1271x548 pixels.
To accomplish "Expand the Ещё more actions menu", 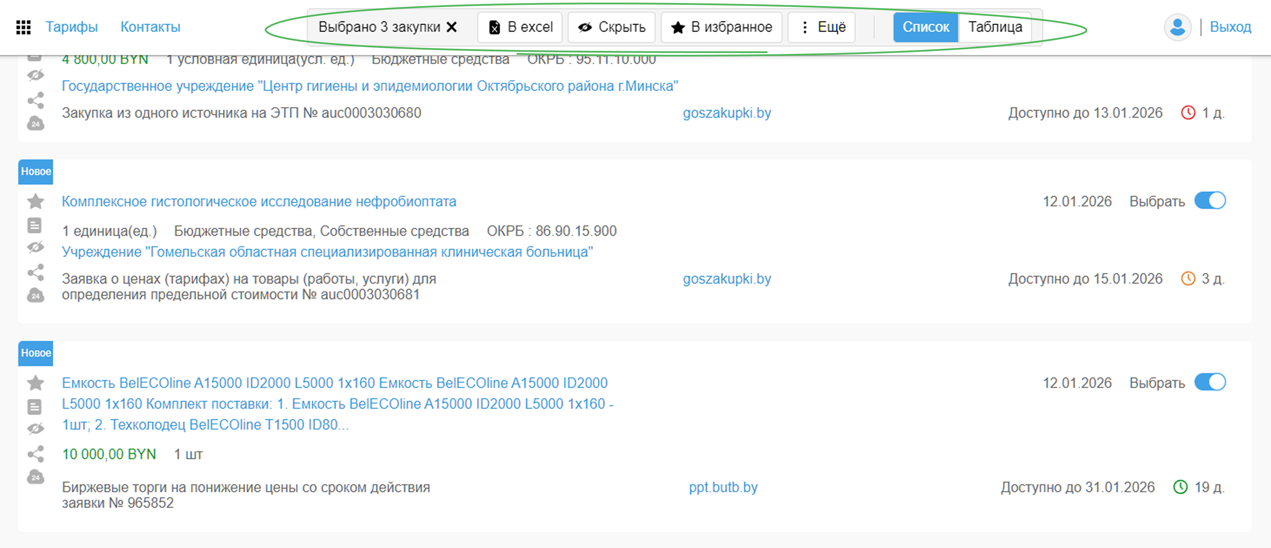I will [821, 27].
